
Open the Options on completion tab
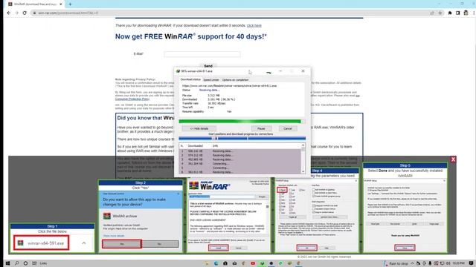(235, 80)
